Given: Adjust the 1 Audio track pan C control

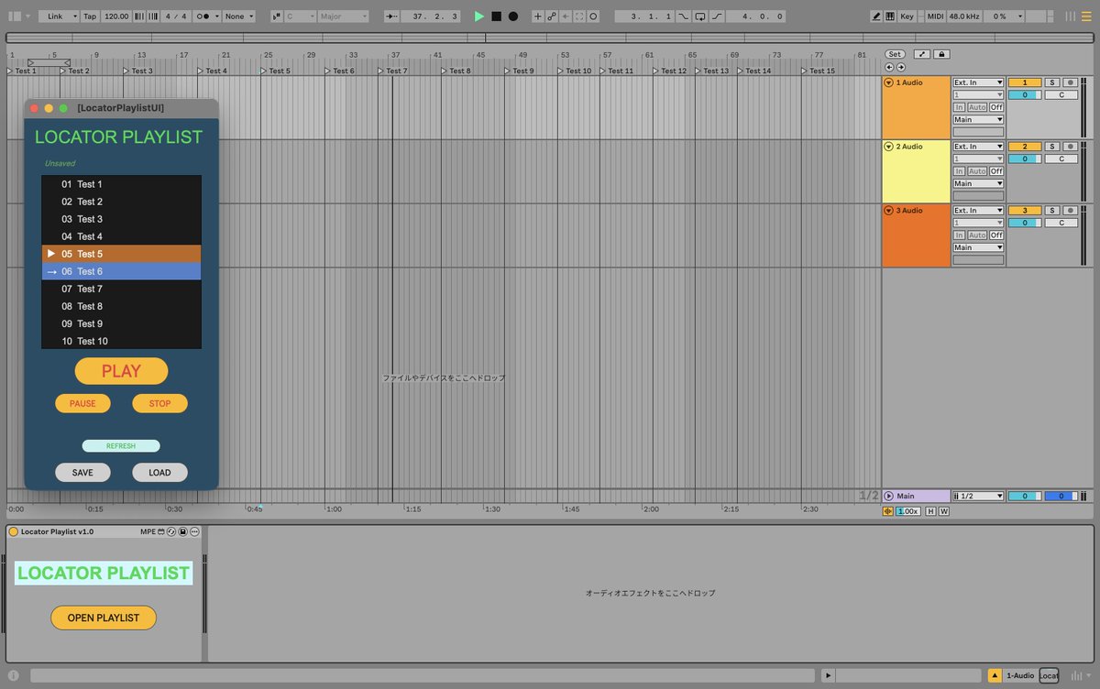Looking at the screenshot, I should tap(1061, 94).
